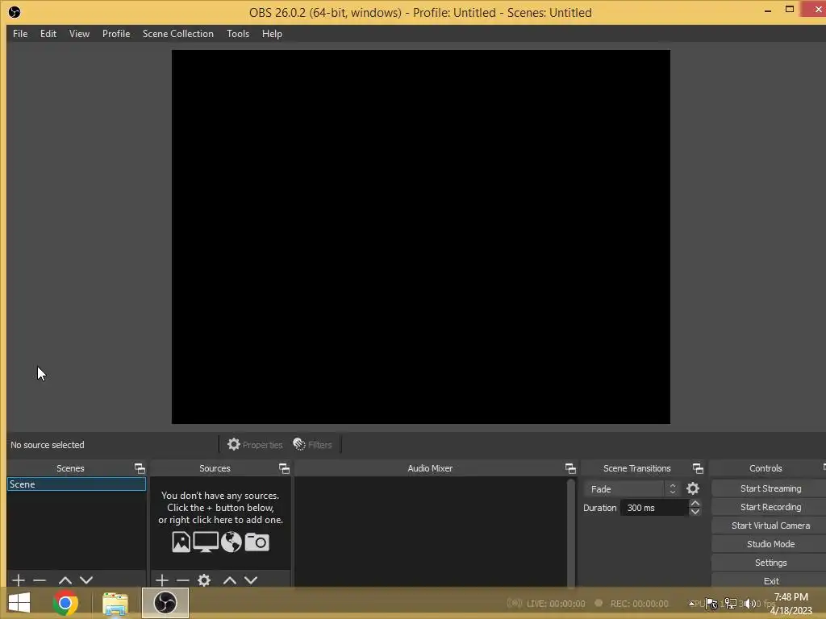Open the Profile menu

point(116,34)
